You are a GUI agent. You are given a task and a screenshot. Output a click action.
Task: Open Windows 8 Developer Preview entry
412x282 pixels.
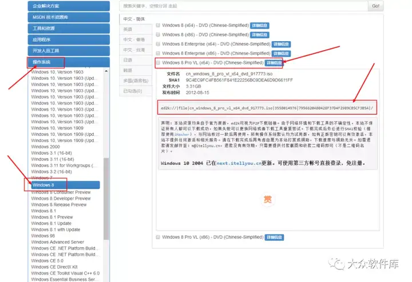click(61, 199)
